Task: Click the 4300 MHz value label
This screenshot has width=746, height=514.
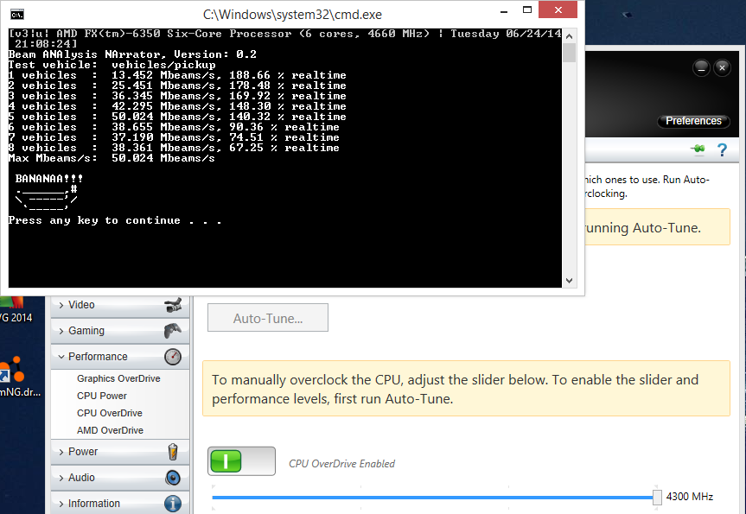Action: [x=690, y=497]
